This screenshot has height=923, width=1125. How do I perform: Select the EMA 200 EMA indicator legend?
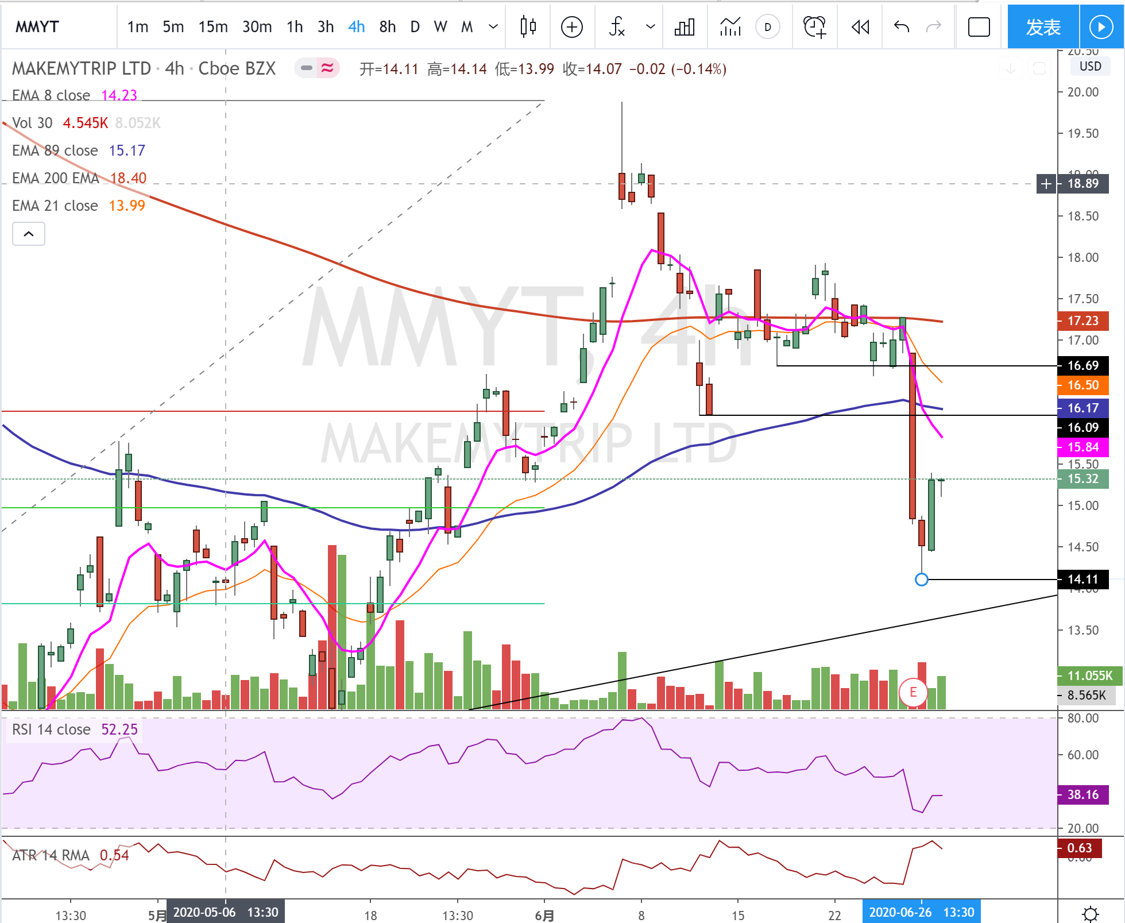[79, 178]
